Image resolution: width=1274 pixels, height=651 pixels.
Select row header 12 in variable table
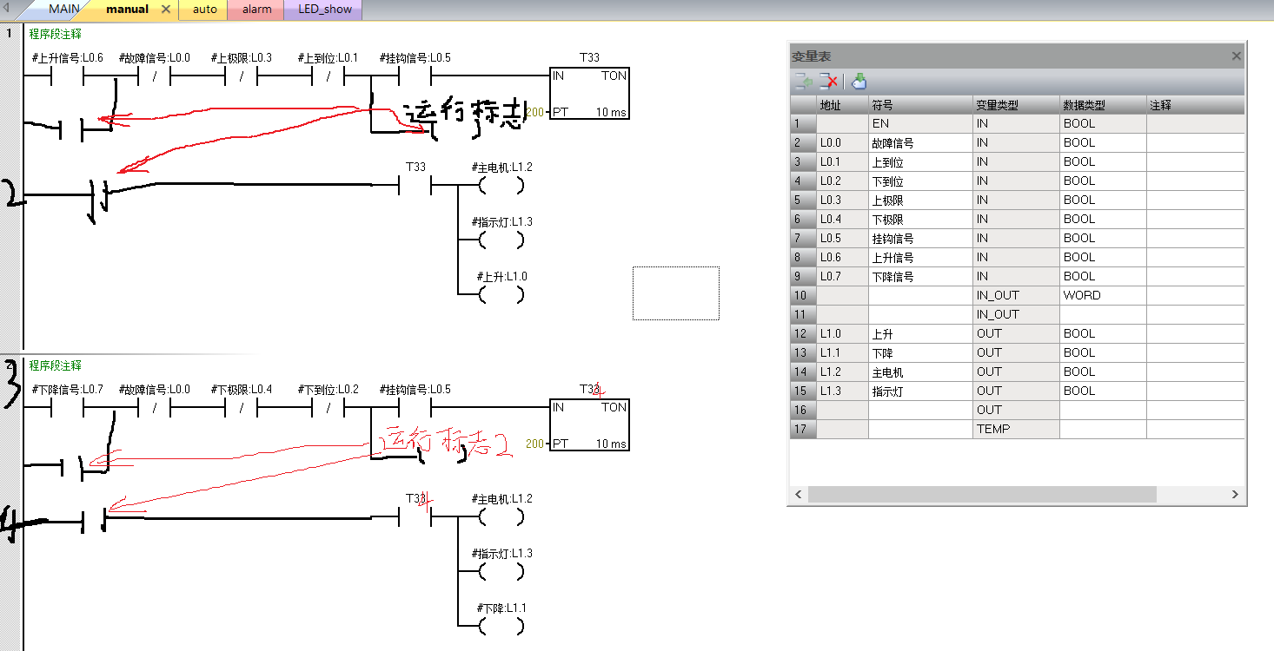click(x=803, y=333)
